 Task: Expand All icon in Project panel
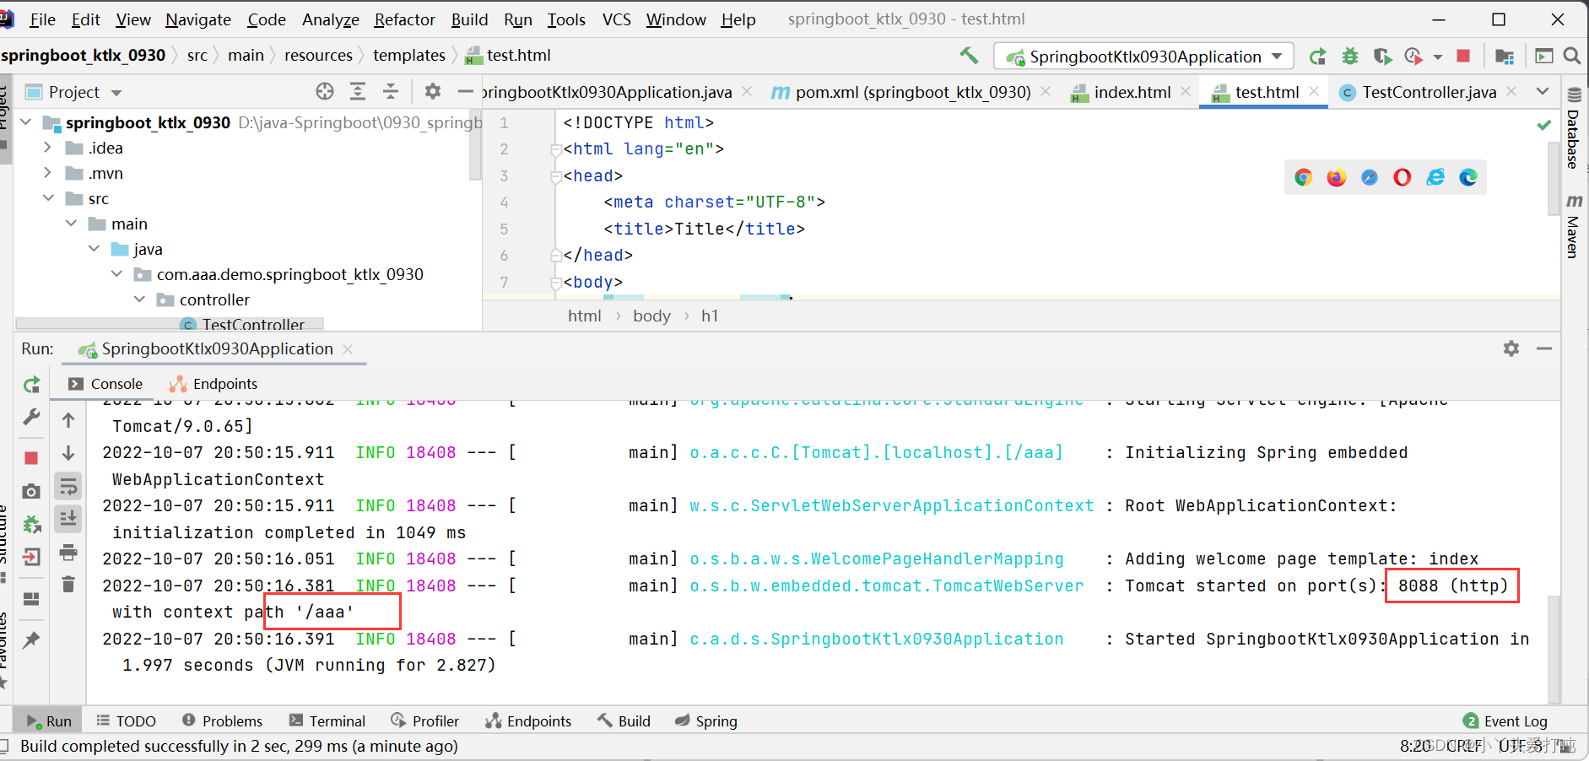358,91
